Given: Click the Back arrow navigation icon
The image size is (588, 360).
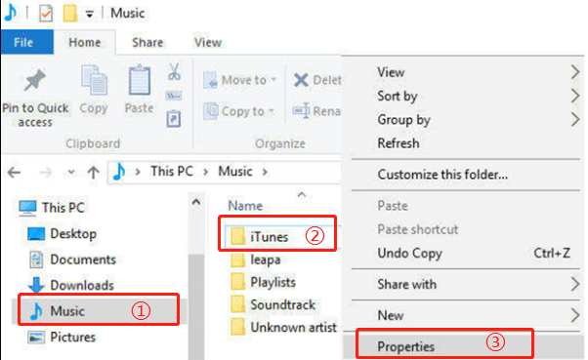Looking at the screenshot, I should pos(15,173).
